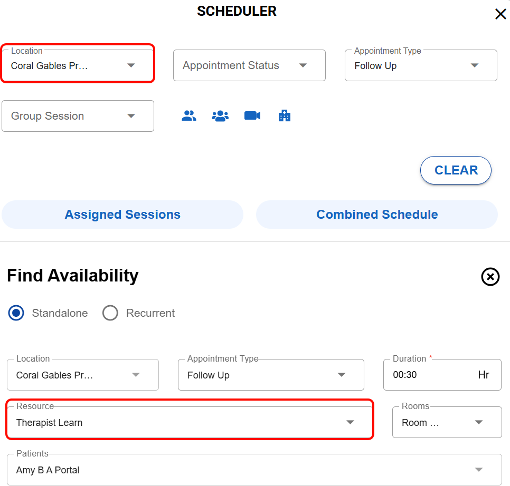Select the Standalone radio option

pyautogui.click(x=17, y=313)
